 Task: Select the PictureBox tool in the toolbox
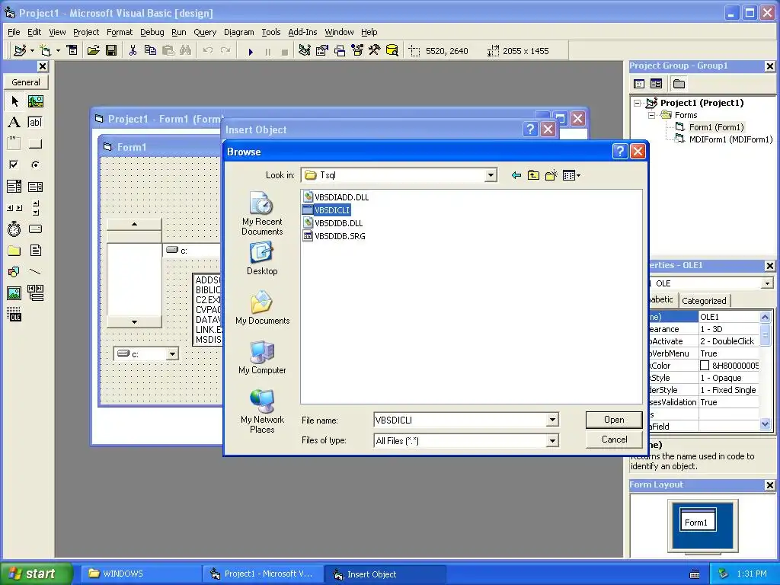click(x=35, y=101)
